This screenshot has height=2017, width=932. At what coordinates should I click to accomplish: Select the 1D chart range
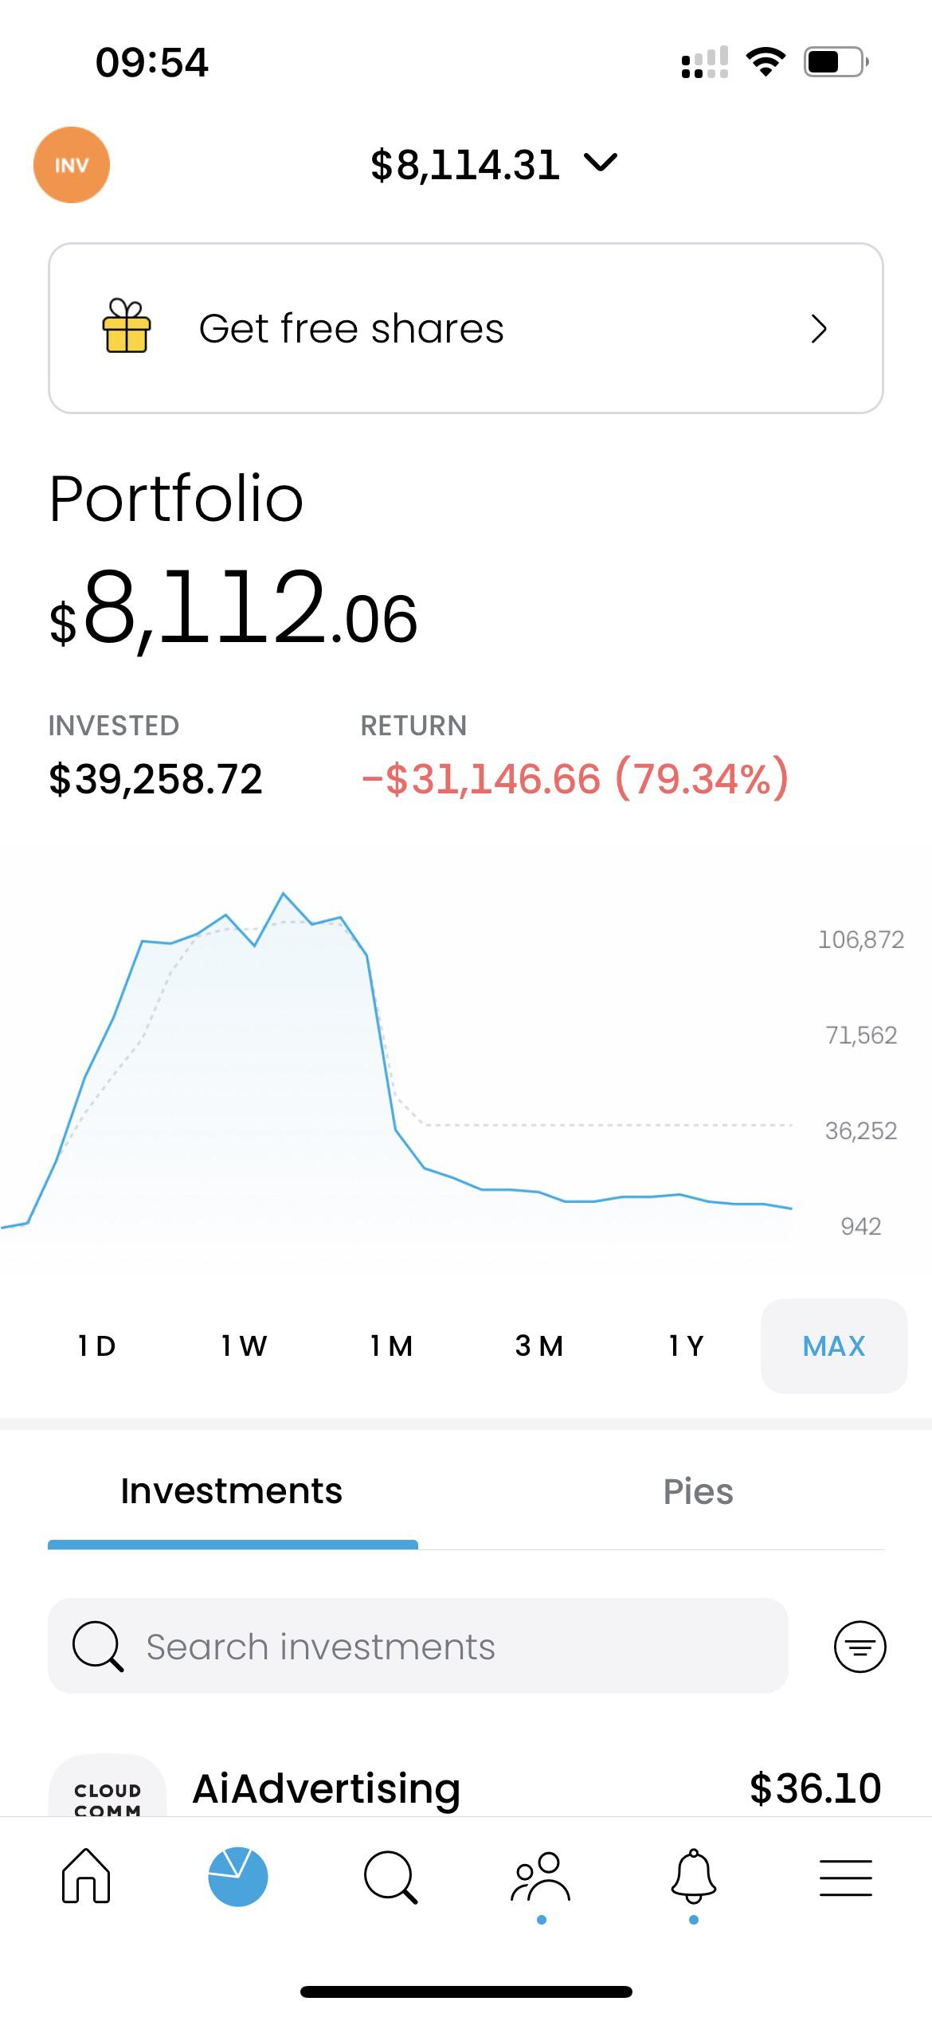[97, 1346]
